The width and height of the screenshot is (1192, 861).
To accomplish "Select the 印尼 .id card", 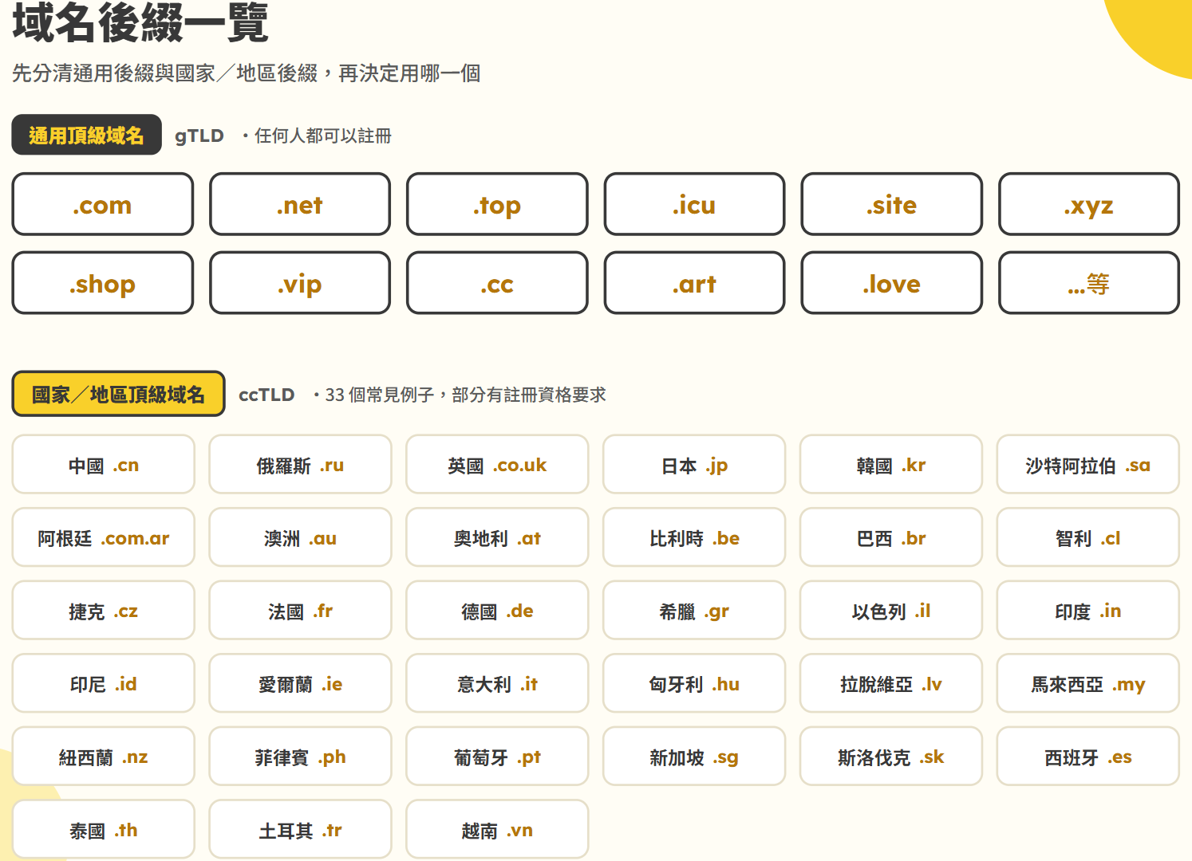I will [104, 683].
